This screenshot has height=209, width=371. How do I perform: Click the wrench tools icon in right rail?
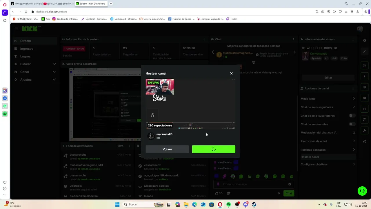(x=365, y=131)
